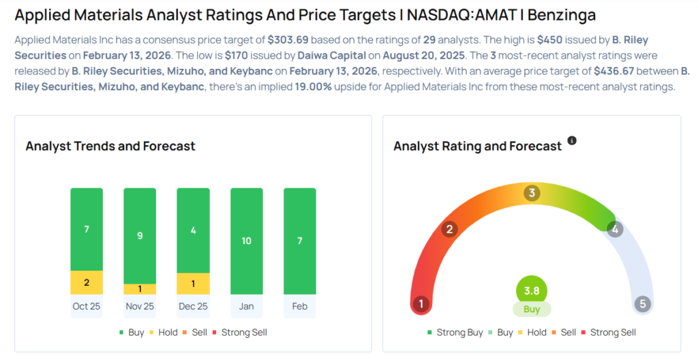Image resolution: width=698 pixels, height=354 pixels.
Task: Click the Jan green bar showing 10
Action: [247, 241]
